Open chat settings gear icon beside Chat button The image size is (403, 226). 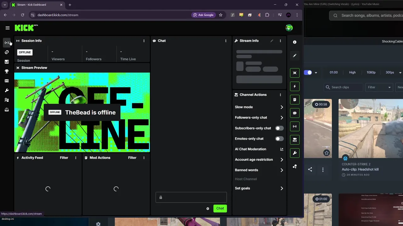[208, 208]
